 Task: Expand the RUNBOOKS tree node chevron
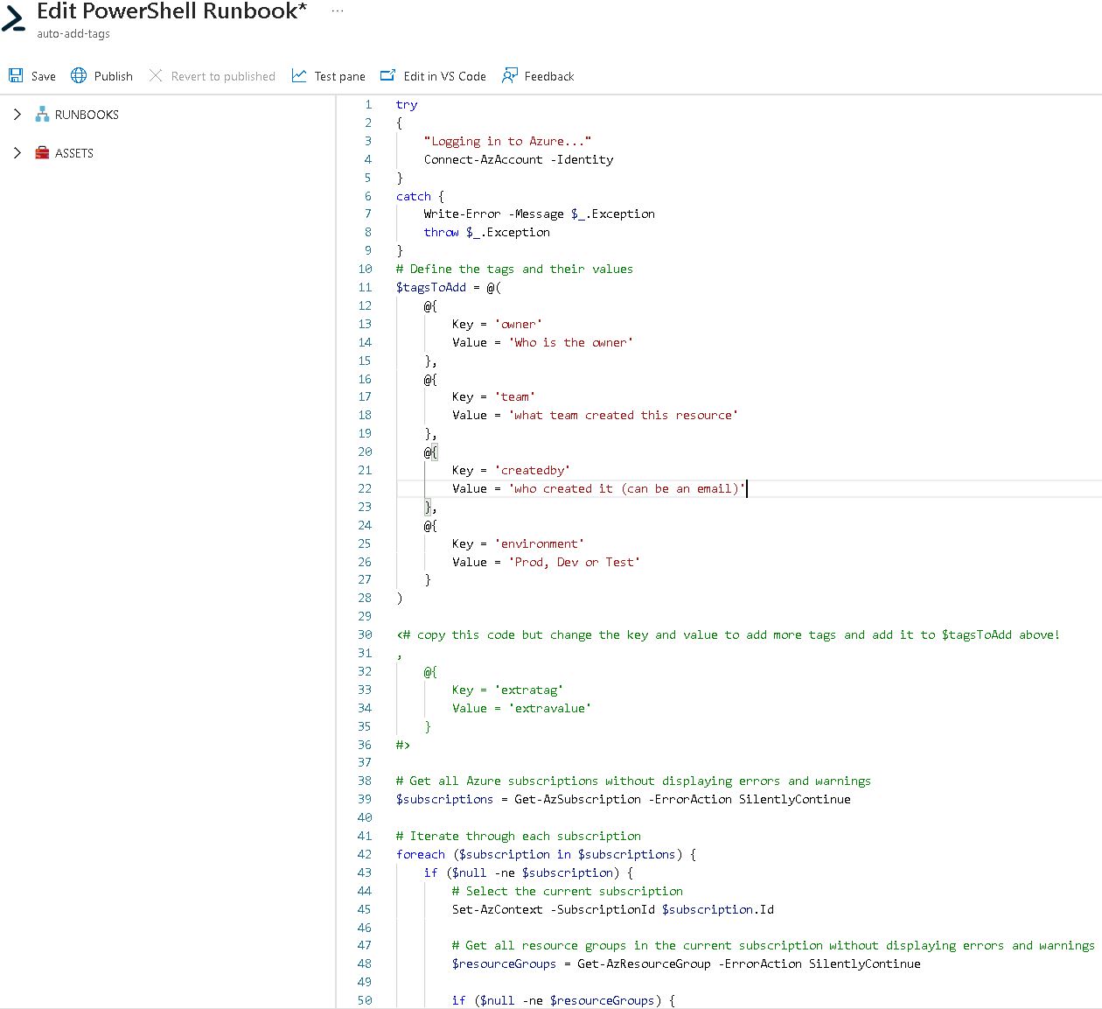[17, 115]
